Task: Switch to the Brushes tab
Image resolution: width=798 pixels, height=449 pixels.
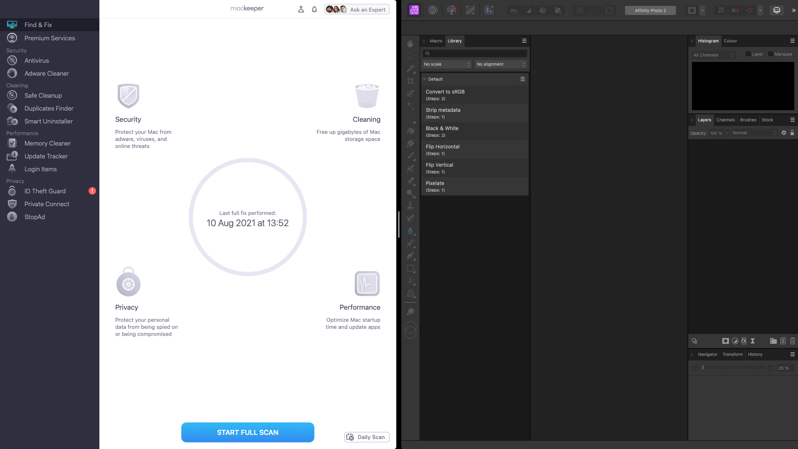Action: pyautogui.click(x=748, y=120)
